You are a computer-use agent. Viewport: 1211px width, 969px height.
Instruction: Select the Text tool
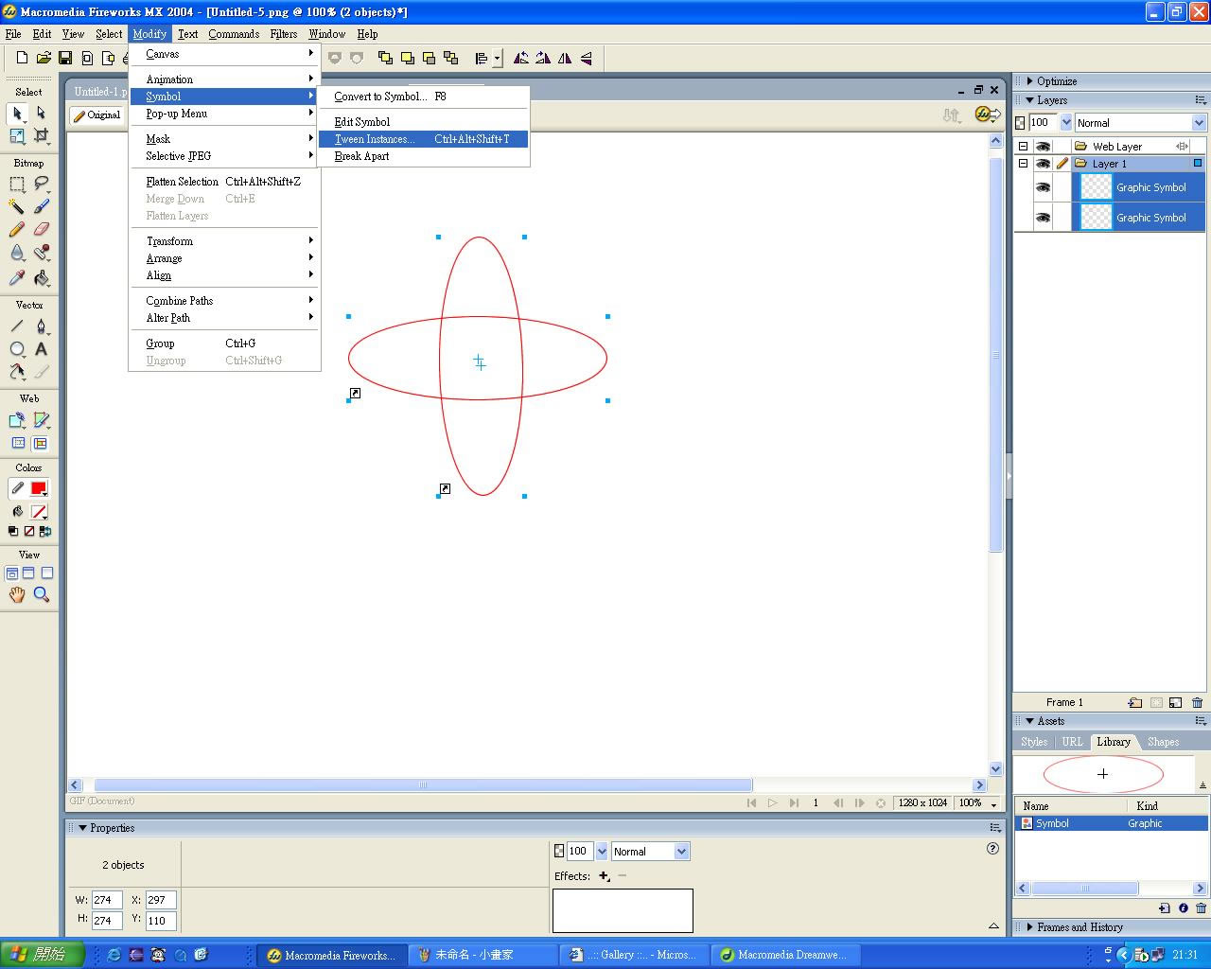[x=41, y=349]
